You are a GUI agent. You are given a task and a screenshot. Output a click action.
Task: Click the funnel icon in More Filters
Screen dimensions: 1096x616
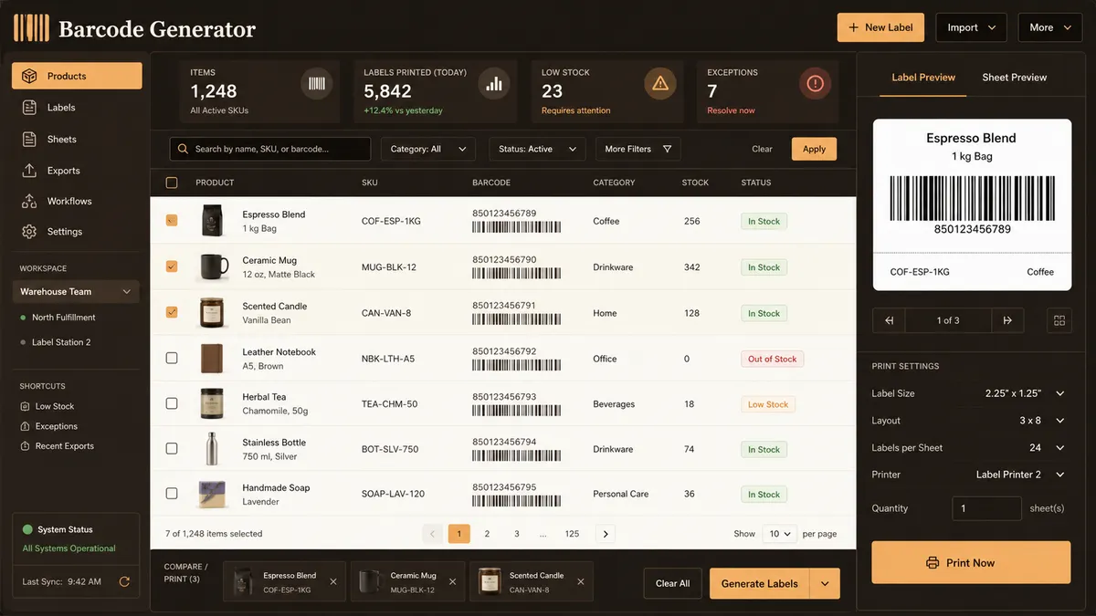click(x=667, y=149)
